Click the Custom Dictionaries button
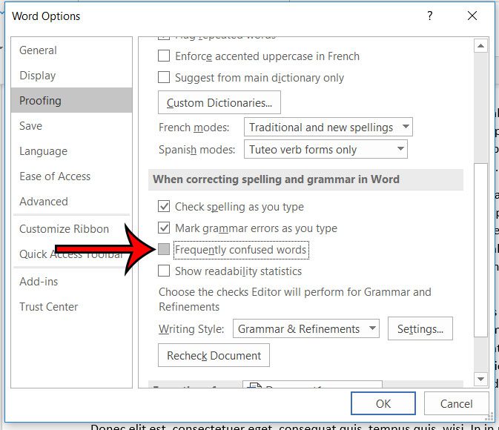499x430 pixels. [219, 102]
